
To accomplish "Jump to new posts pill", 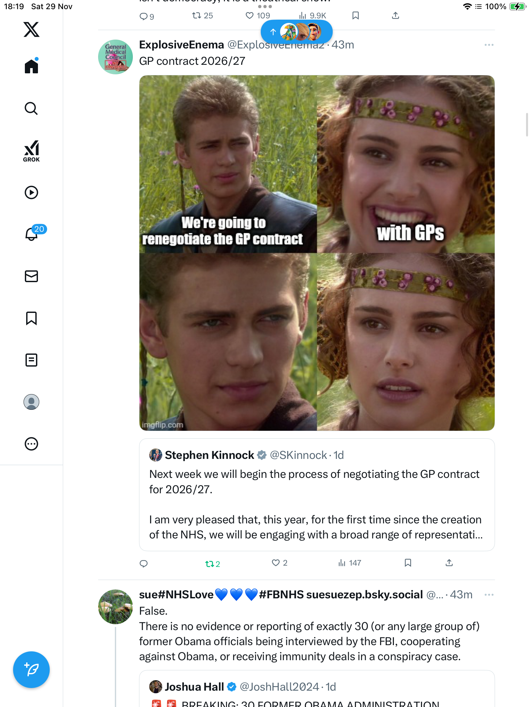I will pos(296,32).
